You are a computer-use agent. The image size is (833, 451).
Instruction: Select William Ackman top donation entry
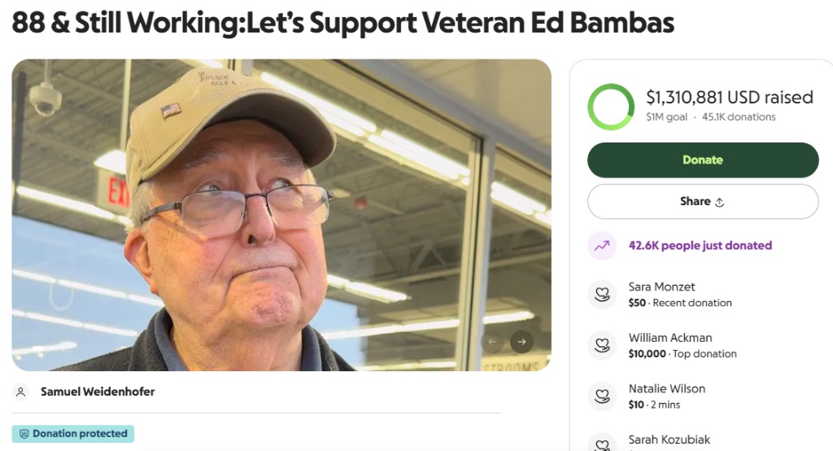coord(683,346)
